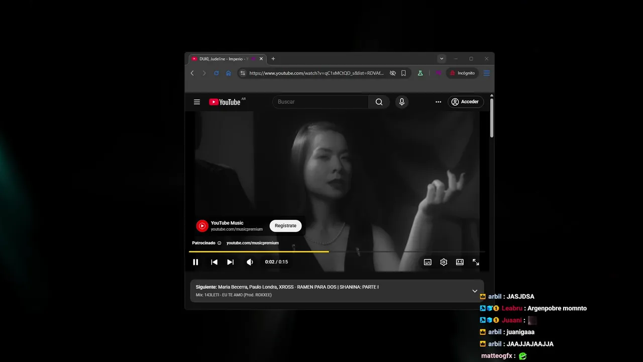Open the purple extension icon in the toolbar
The width and height of the screenshot is (643, 362).
point(439,73)
